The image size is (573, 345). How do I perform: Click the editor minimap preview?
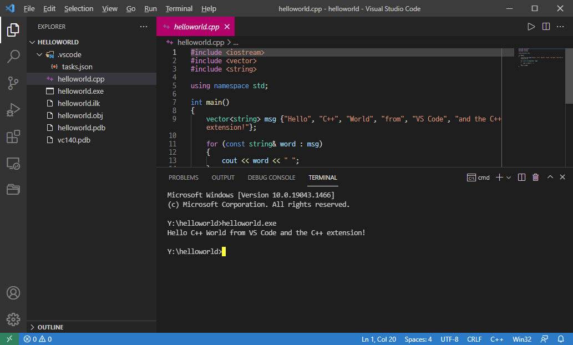click(x=541, y=57)
